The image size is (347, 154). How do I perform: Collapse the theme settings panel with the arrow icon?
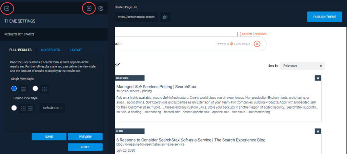tap(7, 8)
